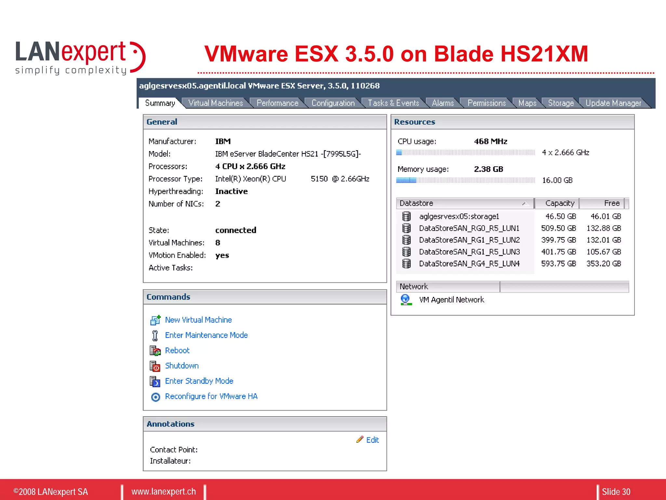The image size is (666, 500).
Task: Click the DataStoreSAN_RG4_R5_LUN4 datastore icon
Action: coord(406,263)
